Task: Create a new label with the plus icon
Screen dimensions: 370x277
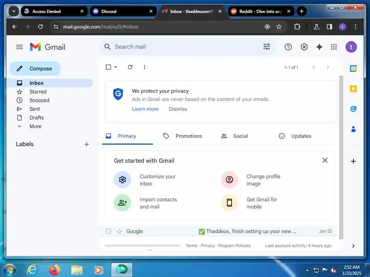Action: 87,144
